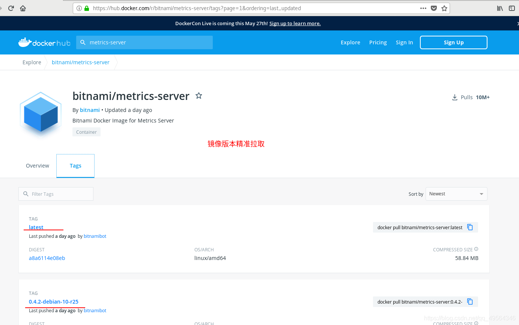This screenshot has height=325, width=519.
Task: Click the Filter Tags magnifier icon
Action: click(26, 194)
